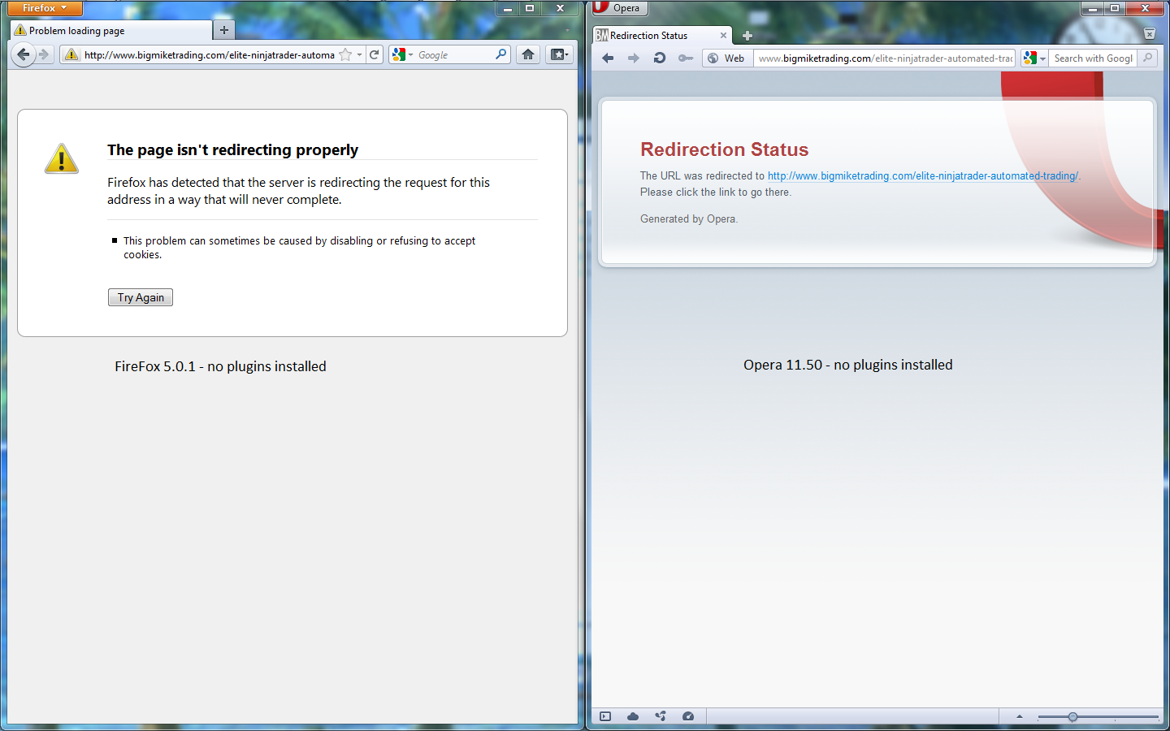The image size is (1170, 731).
Task: Open Opera Link cloud icon
Action: pyautogui.click(x=633, y=716)
